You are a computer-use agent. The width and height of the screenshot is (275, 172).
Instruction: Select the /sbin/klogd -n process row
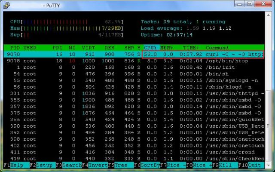[x=134, y=87]
